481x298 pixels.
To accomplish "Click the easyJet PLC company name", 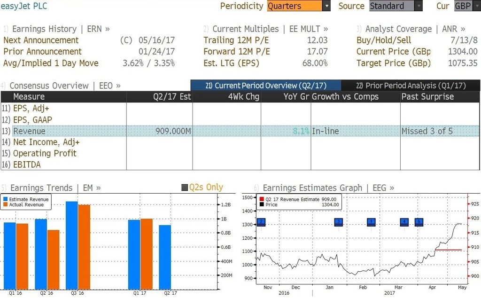I will 24,6.
